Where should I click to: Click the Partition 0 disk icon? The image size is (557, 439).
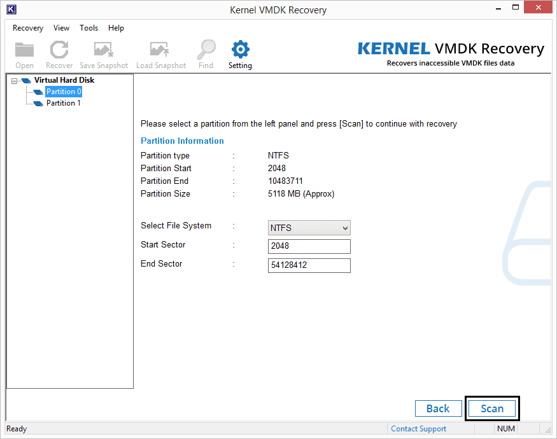pyautogui.click(x=38, y=92)
